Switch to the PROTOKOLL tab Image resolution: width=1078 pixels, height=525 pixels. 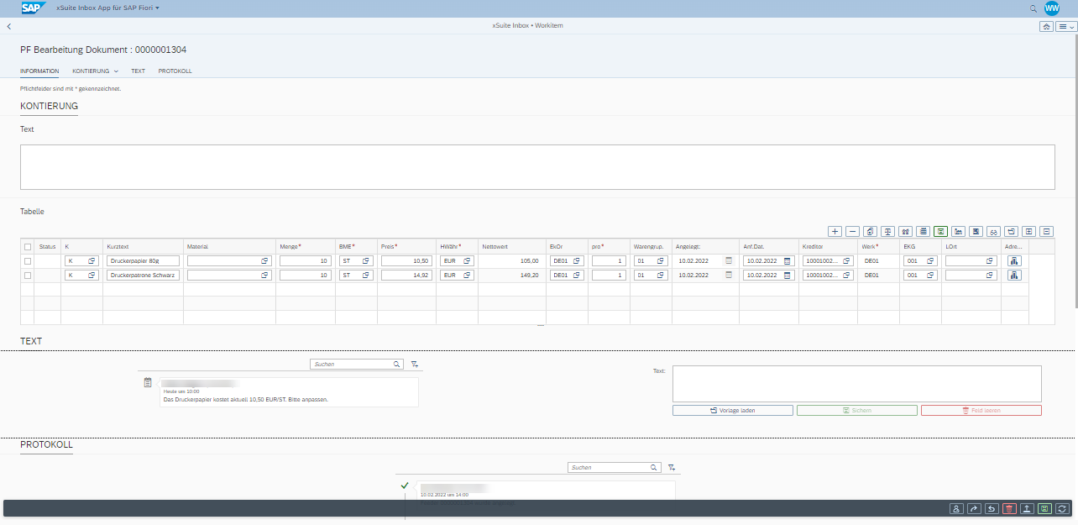[x=175, y=71]
